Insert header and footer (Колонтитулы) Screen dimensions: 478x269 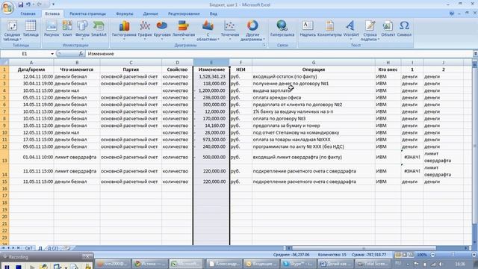pyautogui.click(x=329, y=28)
